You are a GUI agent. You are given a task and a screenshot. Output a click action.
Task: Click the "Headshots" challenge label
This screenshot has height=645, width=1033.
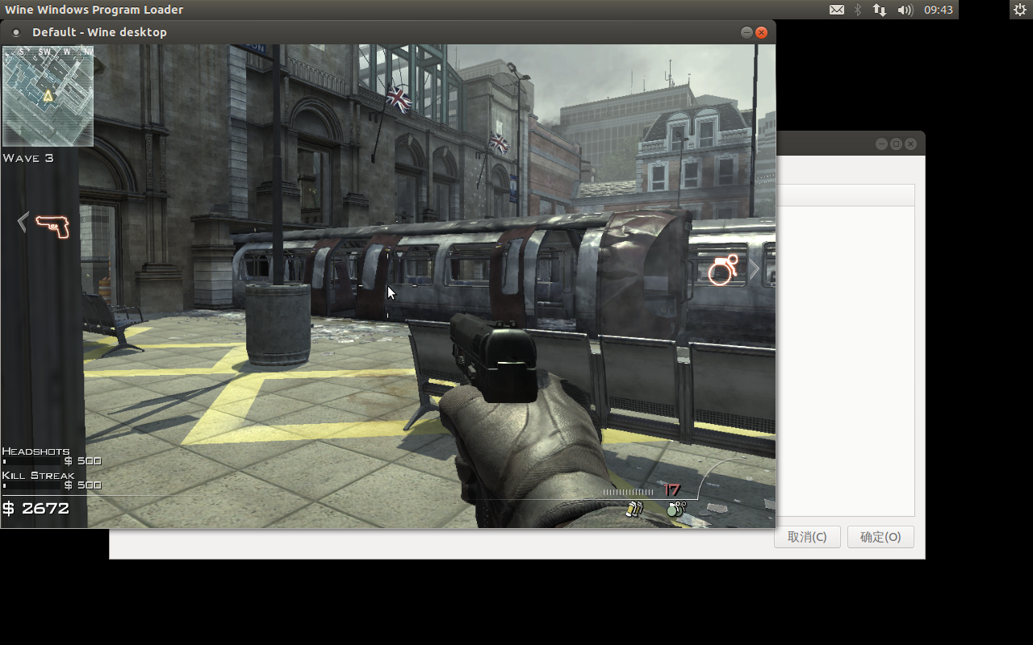(x=36, y=451)
